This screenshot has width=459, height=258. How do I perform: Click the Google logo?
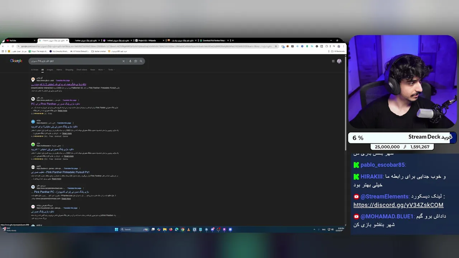pos(16,61)
